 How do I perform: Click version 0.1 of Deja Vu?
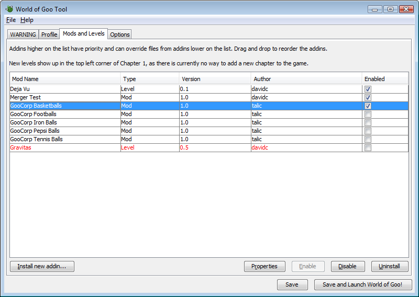click(x=184, y=89)
